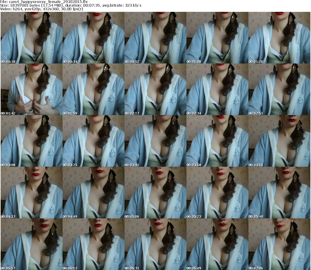Pick the 00:04:49 preview frame
This screenshot has width=311, height=270.
tap(94, 193)
